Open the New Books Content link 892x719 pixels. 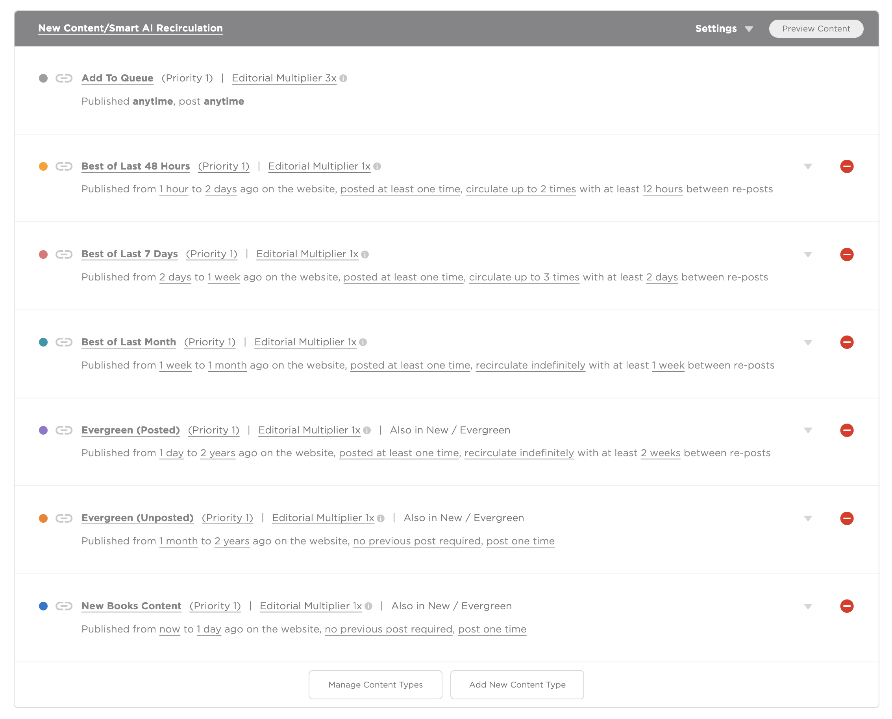[131, 607]
